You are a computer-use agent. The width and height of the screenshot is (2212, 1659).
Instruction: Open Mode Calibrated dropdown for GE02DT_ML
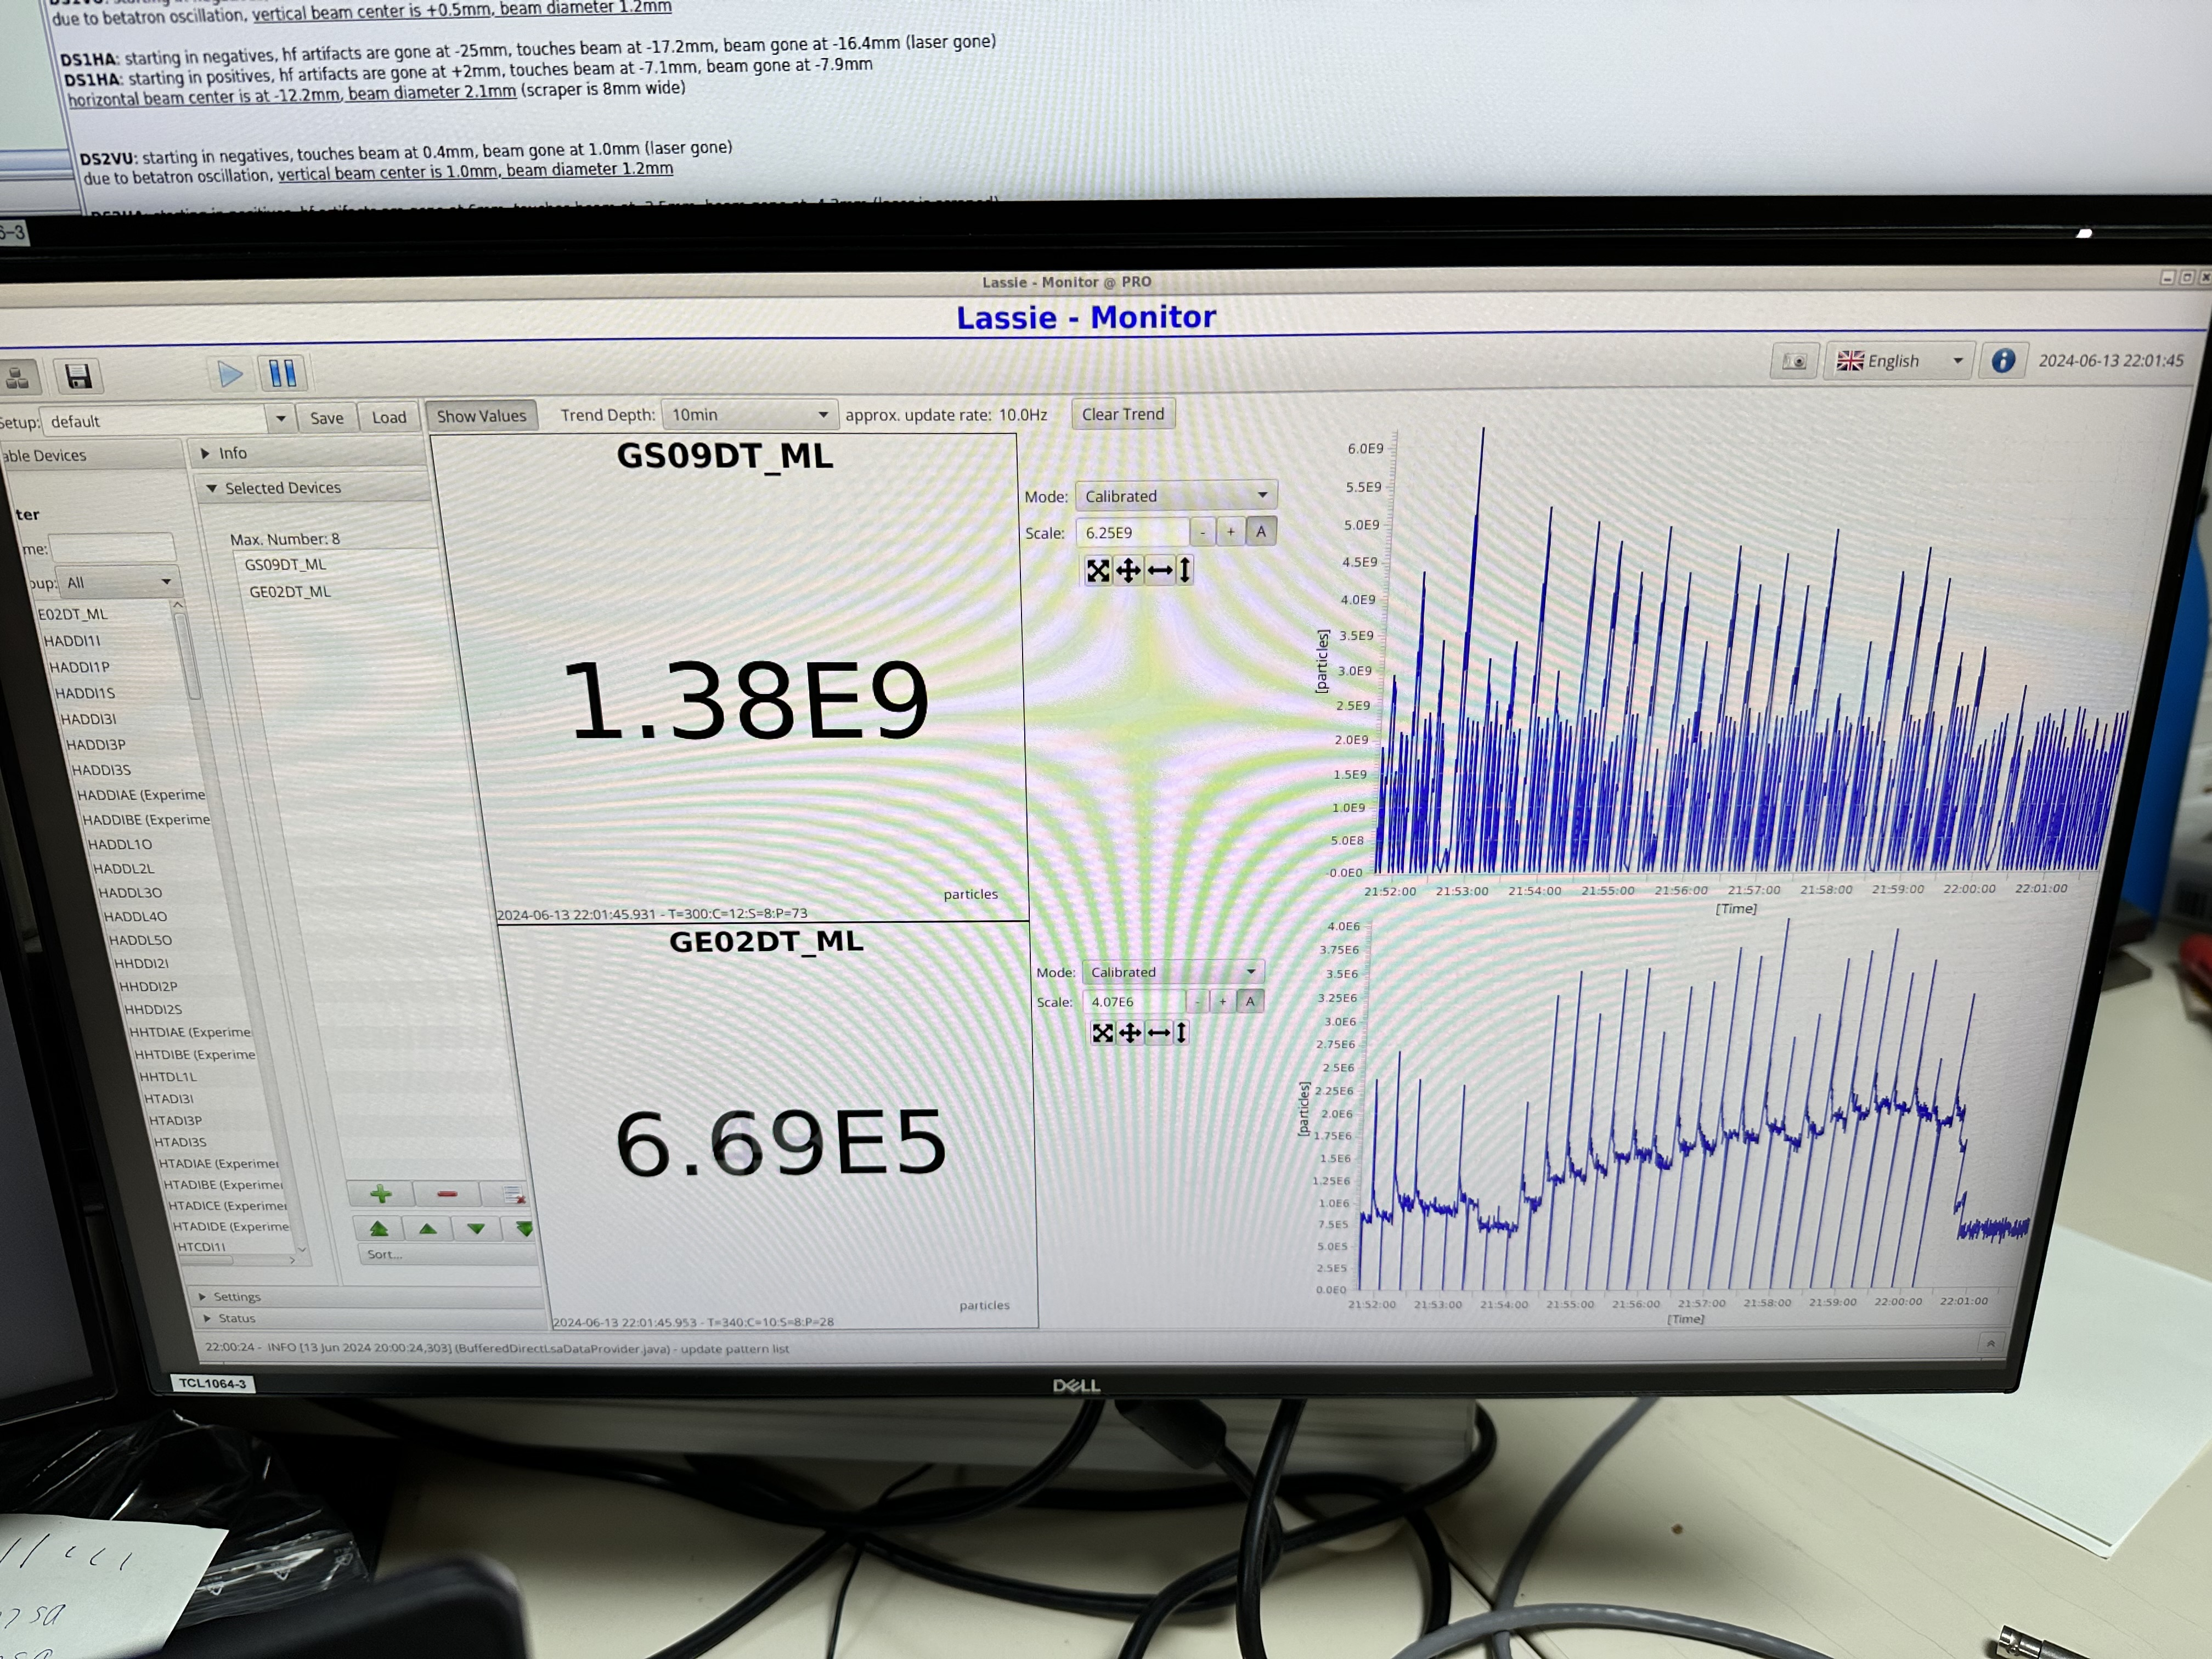pyautogui.click(x=1173, y=972)
